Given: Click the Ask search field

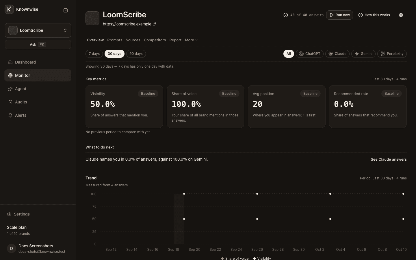Looking at the screenshot, I should click(x=38, y=44).
